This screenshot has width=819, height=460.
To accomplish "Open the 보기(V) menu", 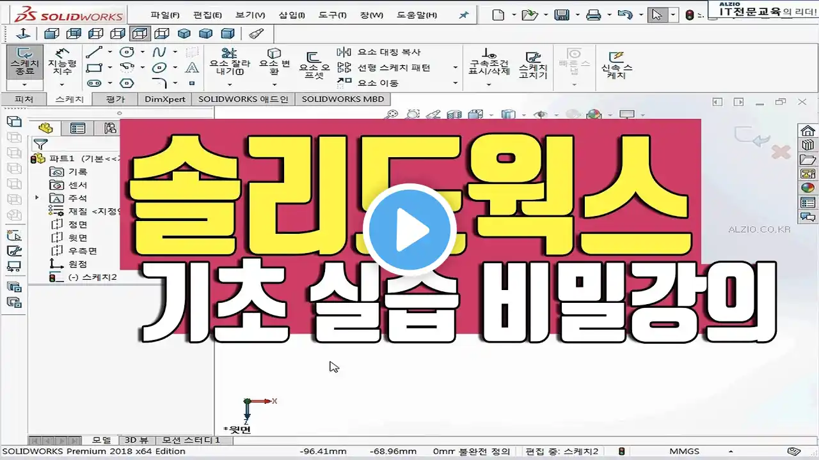I will coord(250,15).
